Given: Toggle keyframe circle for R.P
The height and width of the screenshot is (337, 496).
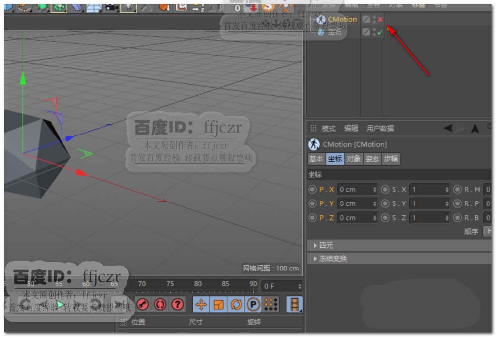Looking at the screenshot, I should [457, 203].
